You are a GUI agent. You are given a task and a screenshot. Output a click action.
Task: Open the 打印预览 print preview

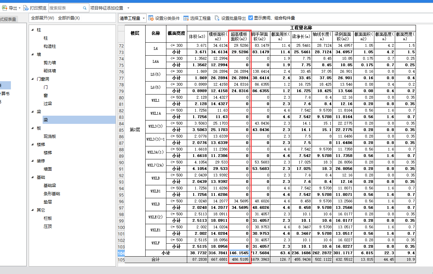click(38, 8)
